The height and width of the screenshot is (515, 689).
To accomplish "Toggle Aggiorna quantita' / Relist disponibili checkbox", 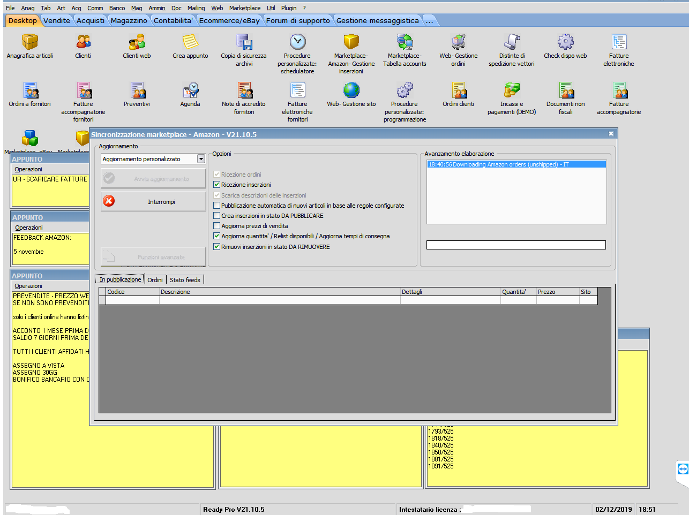I will tap(216, 236).
